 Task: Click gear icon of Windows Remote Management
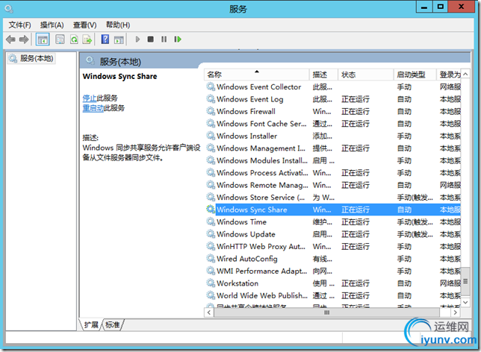[211, 185]
